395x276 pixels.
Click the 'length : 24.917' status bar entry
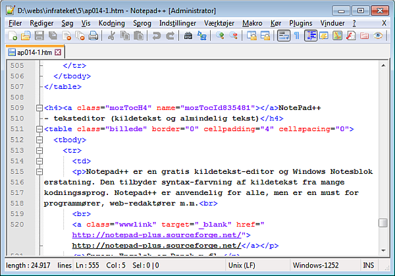[x=28, y=265]
